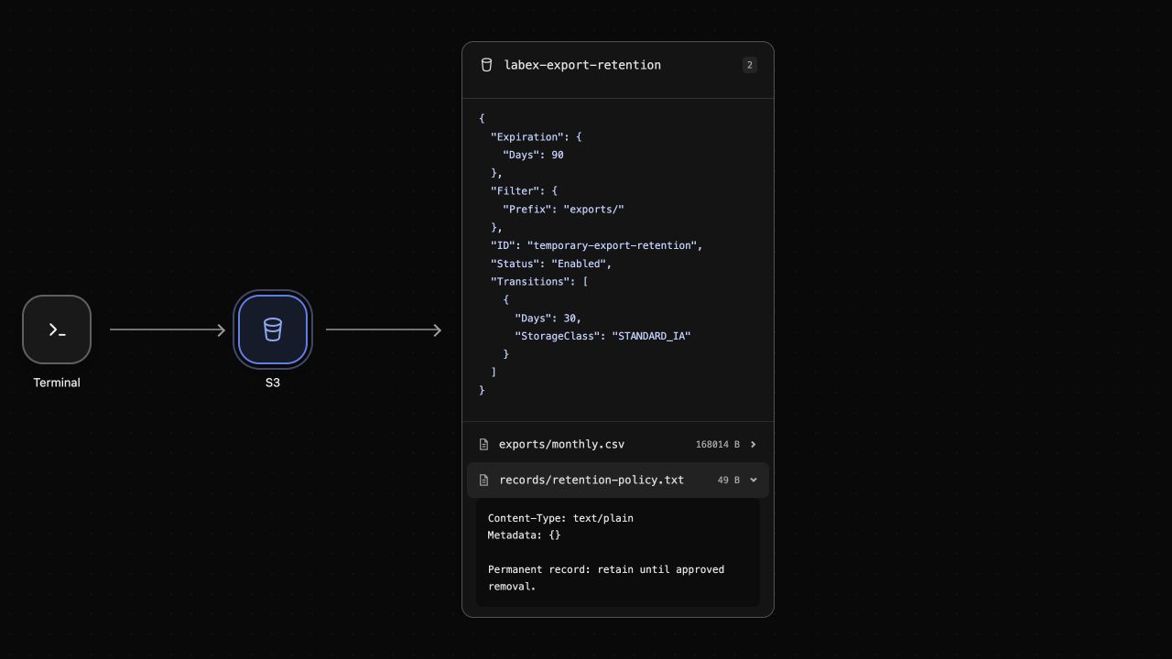Screen dimensions: 1172x659
Task: Click the "Status": "Enabled" line
Action: [551, 264]
